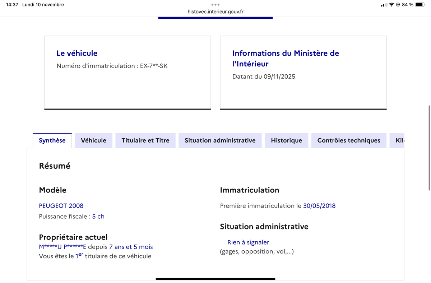This screenshot has height=283, width=431.
Task: Tap the 14:37 clock in status bar
Action: pyautogui.click(x=12, y=5)
